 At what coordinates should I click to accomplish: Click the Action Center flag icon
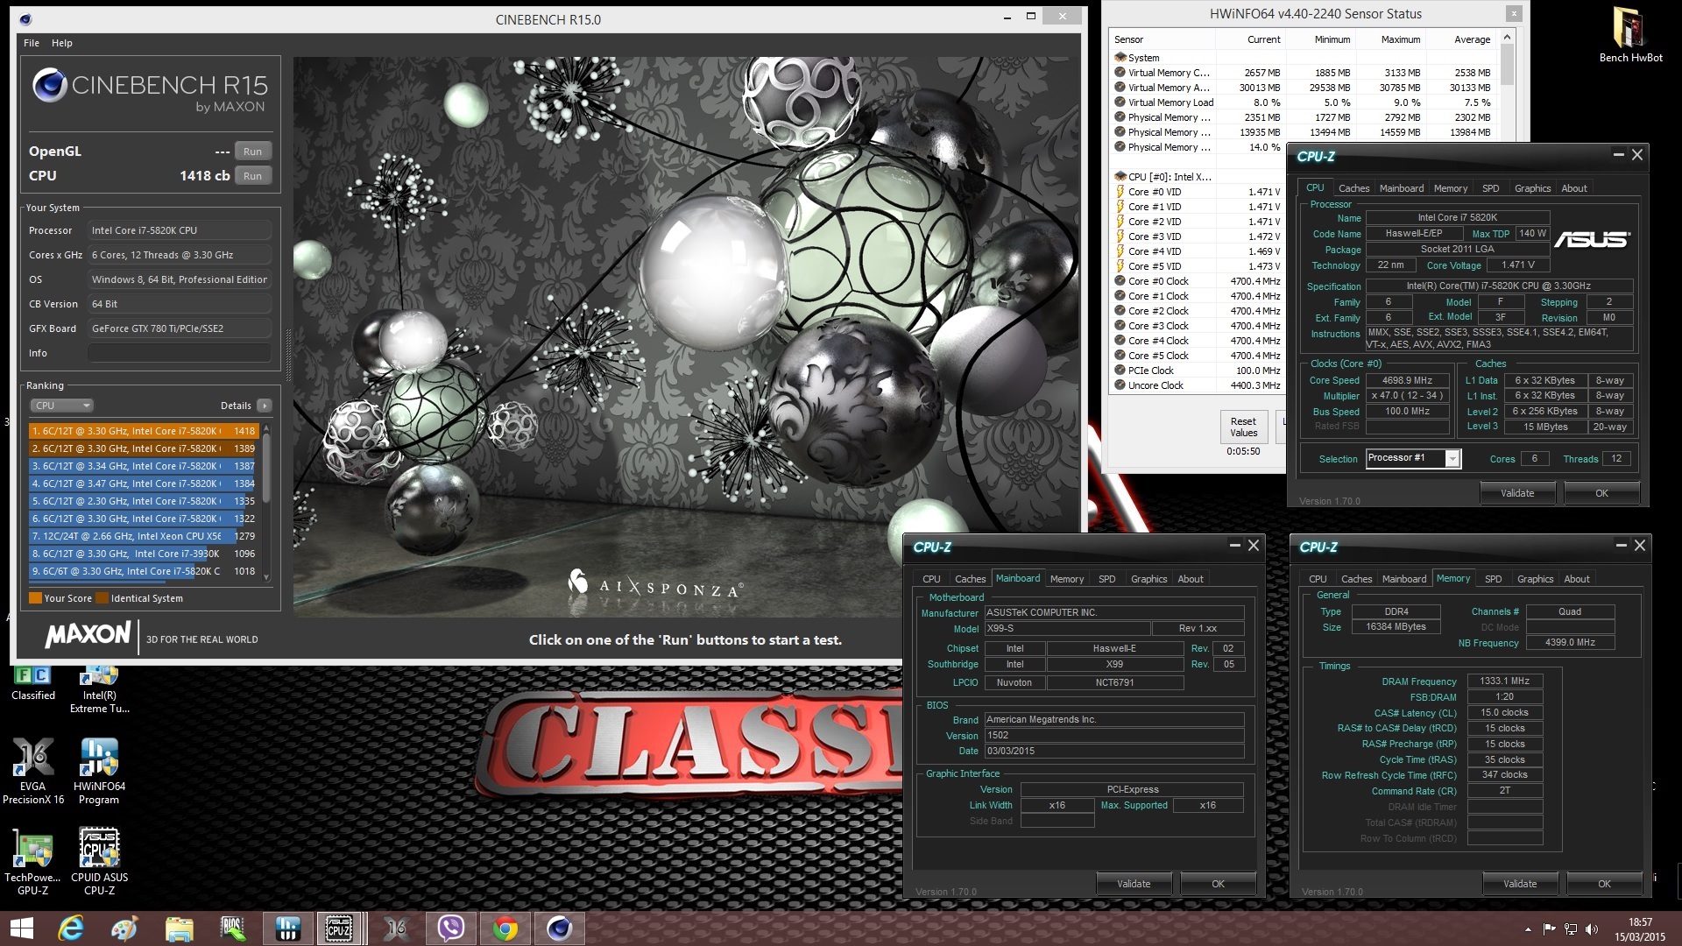coord(1550,929)
